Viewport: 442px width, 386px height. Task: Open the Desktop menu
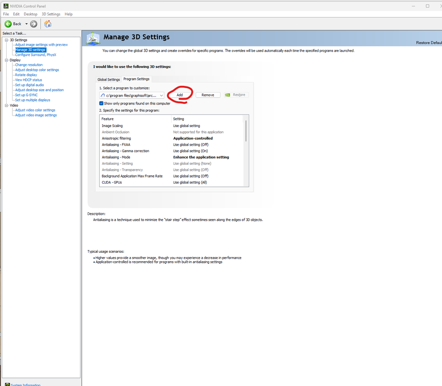(x=31, y=14)
